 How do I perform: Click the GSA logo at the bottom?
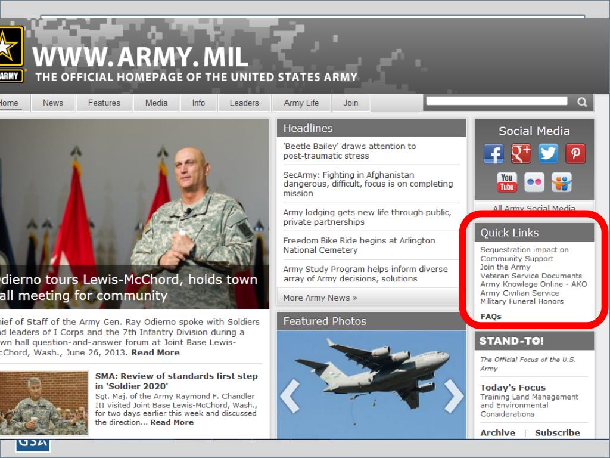[33, 445]
